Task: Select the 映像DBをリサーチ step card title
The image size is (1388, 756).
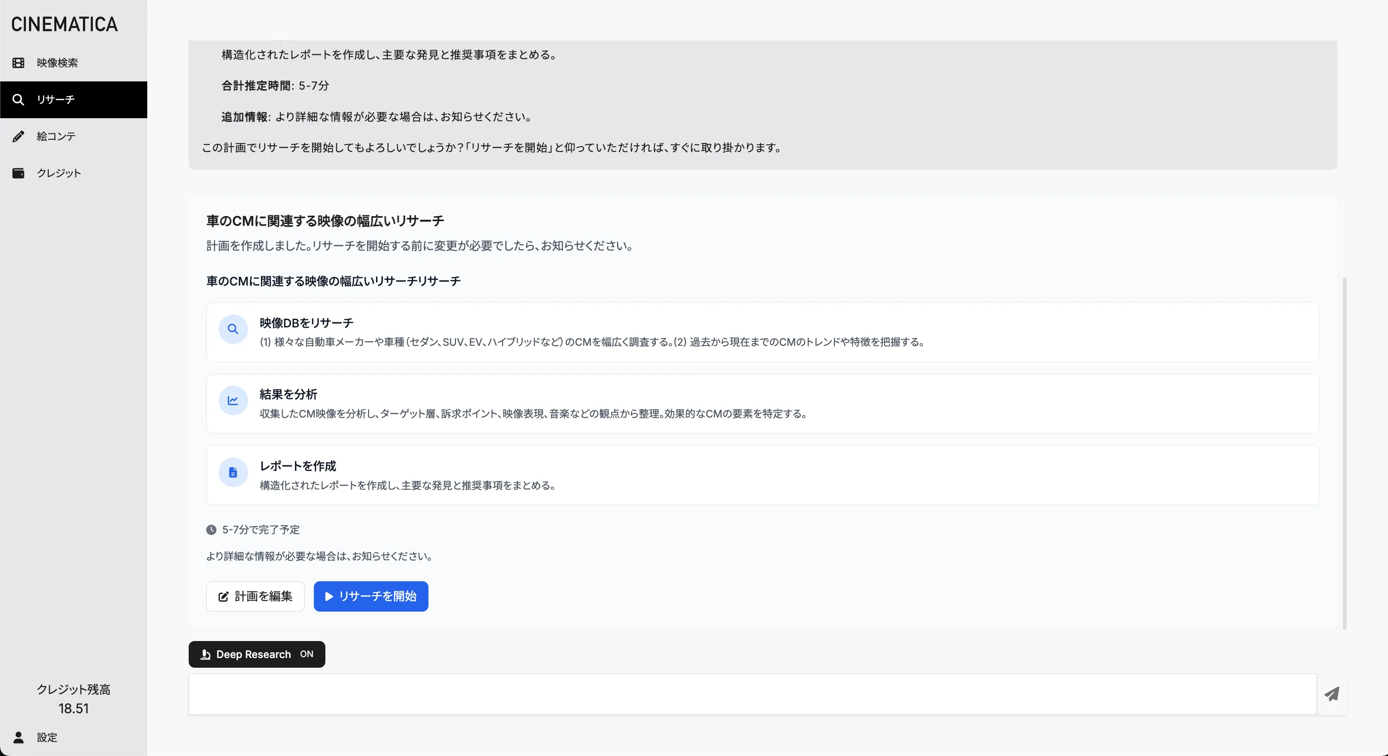Action: tap(307, 322)
